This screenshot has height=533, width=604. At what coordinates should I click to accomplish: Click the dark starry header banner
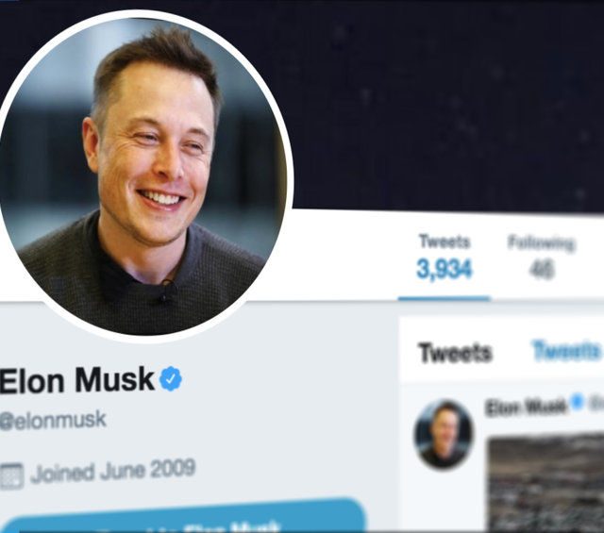pyautogui.click(x=443, y=104)
